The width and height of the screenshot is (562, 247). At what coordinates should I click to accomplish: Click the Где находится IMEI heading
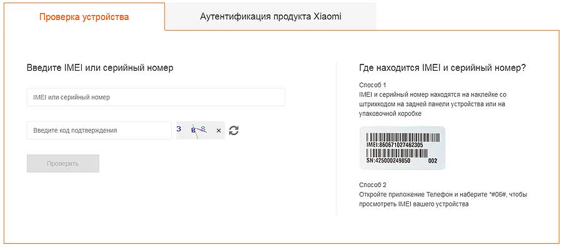[442, 68]
